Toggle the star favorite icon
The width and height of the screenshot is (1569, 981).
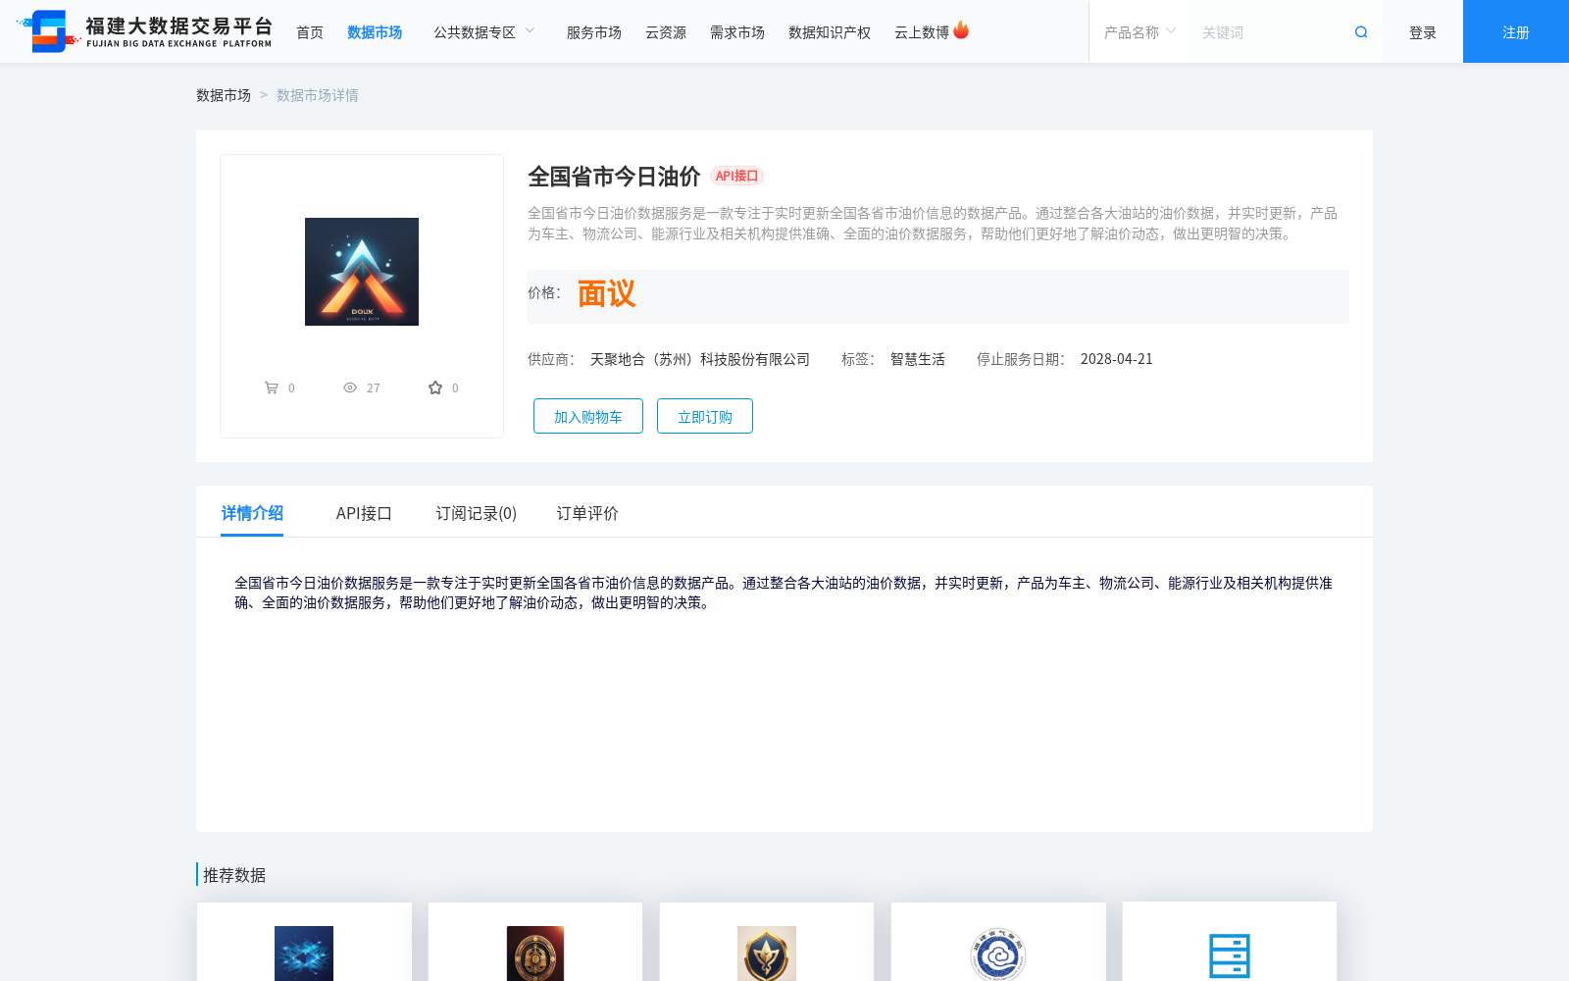pos(435,387)
